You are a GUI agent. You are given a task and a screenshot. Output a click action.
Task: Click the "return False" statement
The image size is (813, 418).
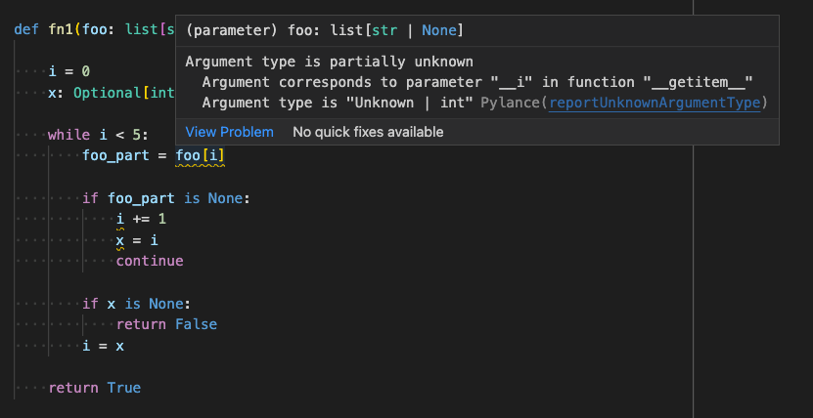pyautogui.click(x=166, y=325)
